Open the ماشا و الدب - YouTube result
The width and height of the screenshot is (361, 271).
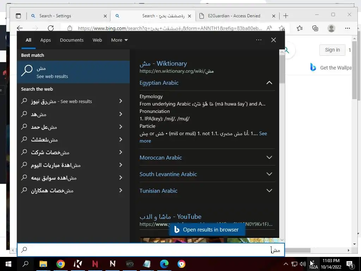pyautogui.click(x=170, y=217)
